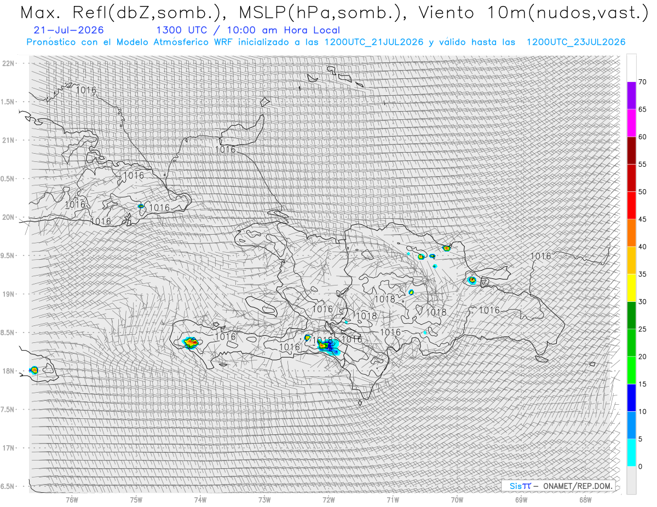Click the '71W' longitude label

tap(393, 500)
